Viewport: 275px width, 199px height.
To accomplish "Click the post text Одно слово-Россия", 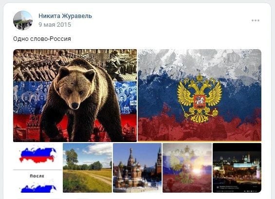I will pyautogui.click(x=42, y=39).
